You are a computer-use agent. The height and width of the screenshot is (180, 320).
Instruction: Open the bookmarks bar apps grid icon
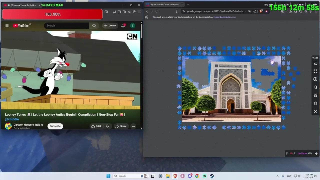[147, 17]
